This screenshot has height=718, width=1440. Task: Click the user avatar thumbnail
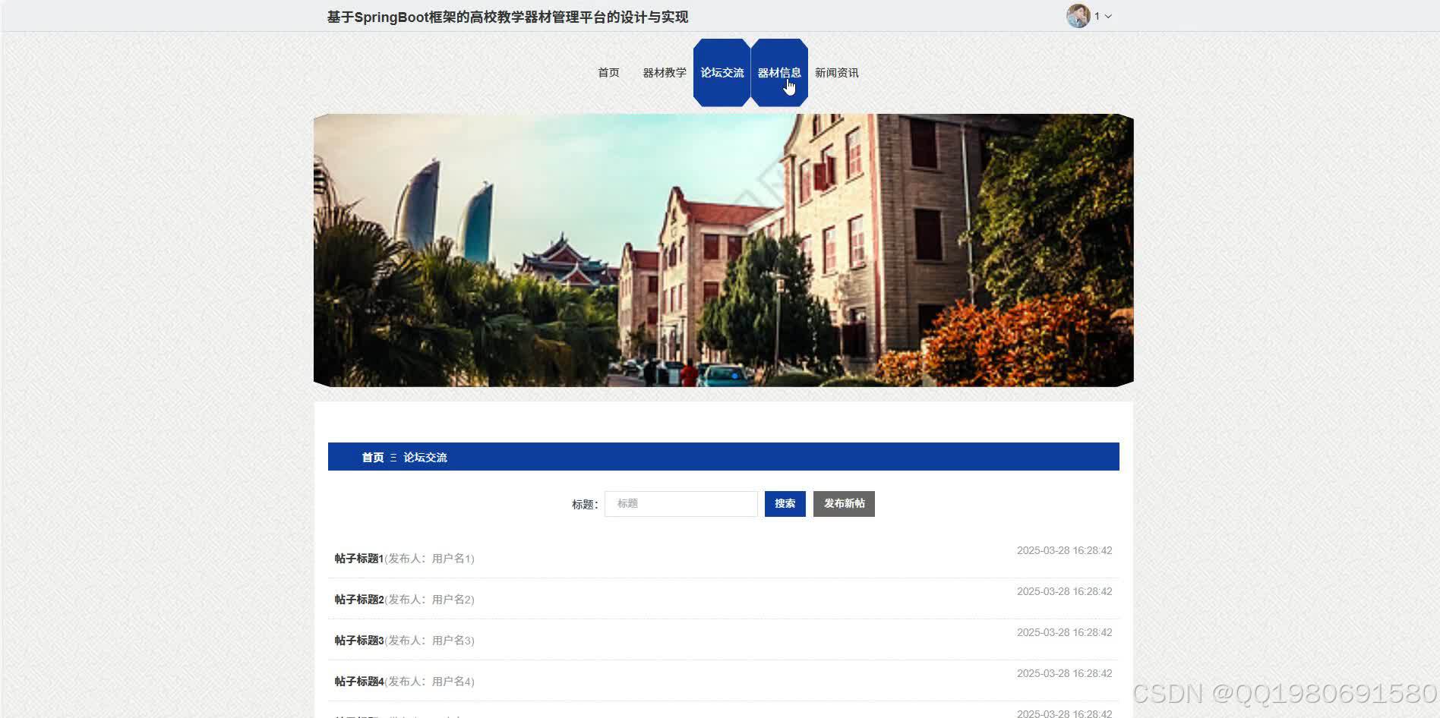tap(1076, 15)
